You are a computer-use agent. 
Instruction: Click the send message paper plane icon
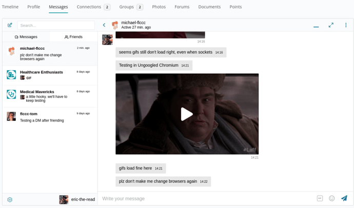pos(344,198)
